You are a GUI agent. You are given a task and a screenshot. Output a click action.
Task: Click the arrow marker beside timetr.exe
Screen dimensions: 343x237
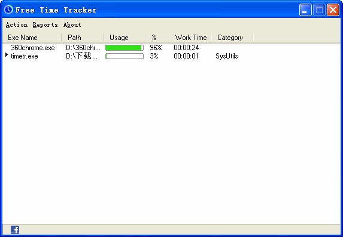point(7,55)
